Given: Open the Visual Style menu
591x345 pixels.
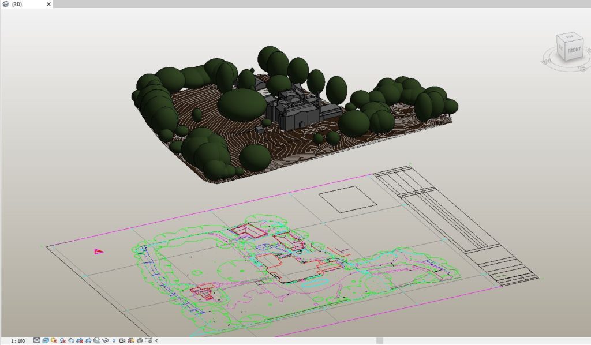Looking at the screenshot, I should pyautogui.click(x=45, y=340).
